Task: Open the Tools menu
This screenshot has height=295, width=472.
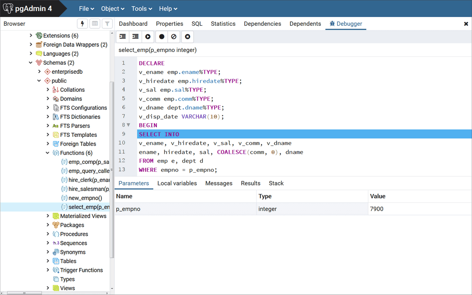Action: (x=142, y=9)
